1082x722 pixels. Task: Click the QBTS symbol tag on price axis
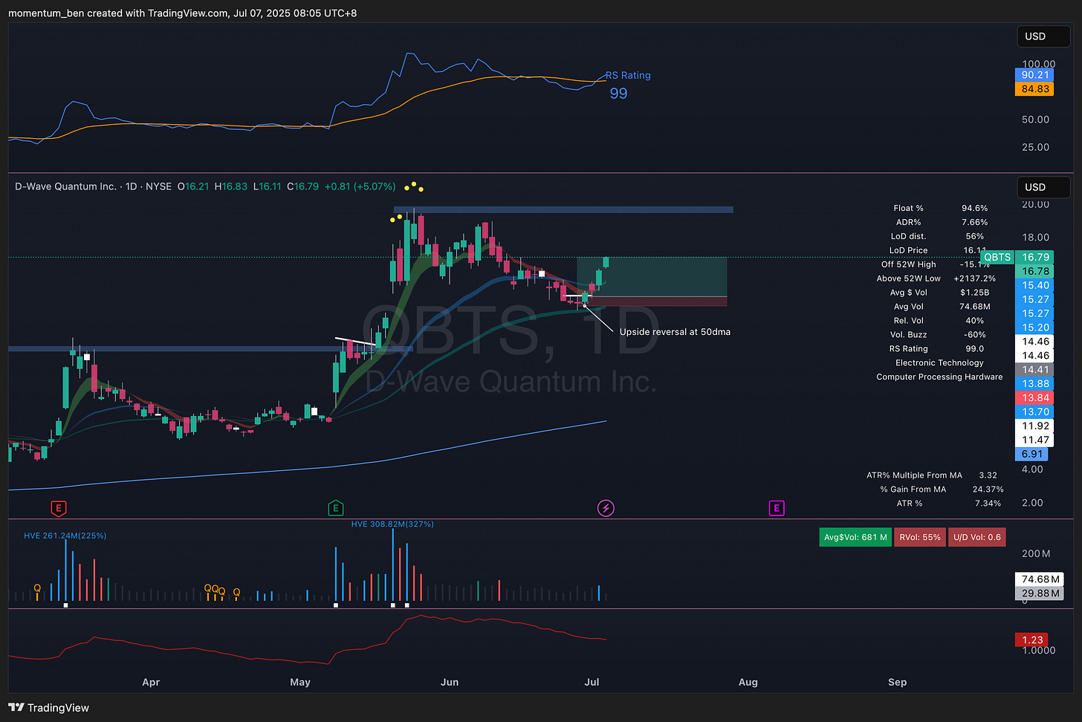[x=997, y=257]
